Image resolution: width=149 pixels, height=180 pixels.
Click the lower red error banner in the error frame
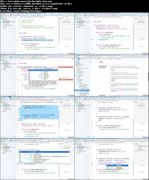pos(66,80)
